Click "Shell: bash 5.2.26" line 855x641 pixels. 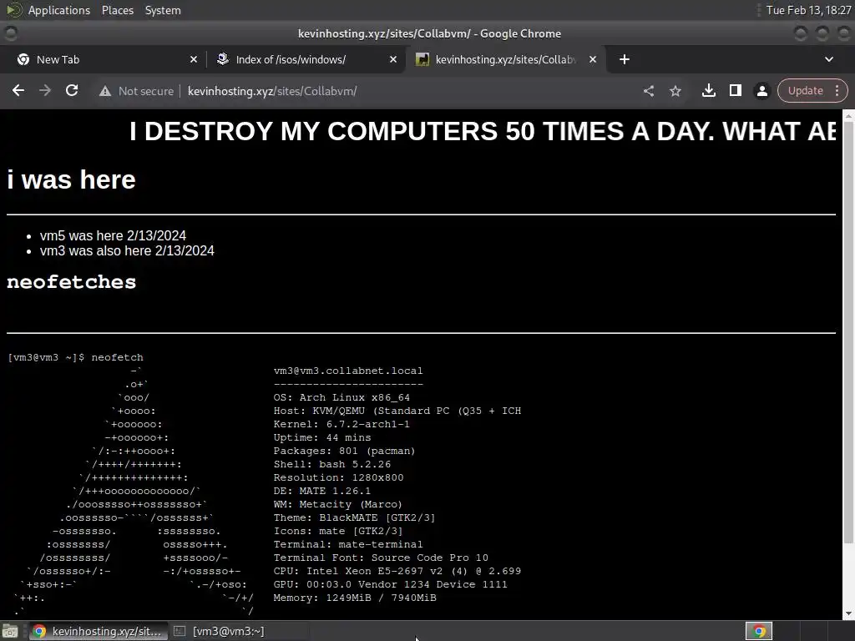click(331, 464)
